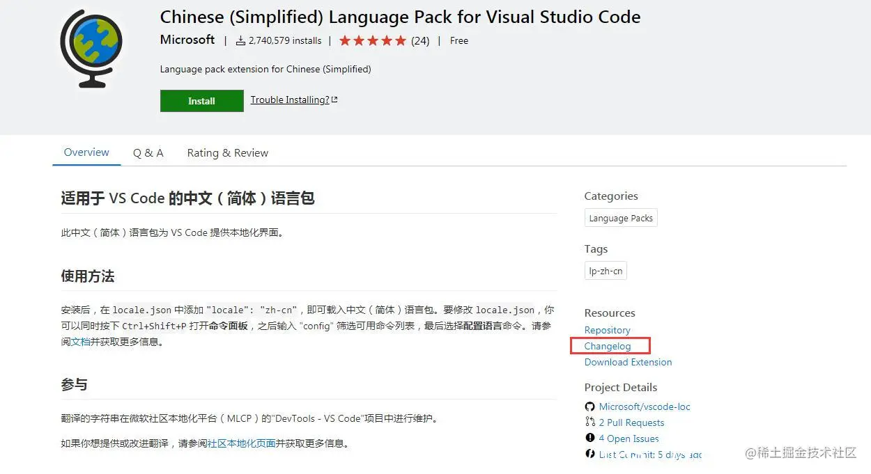Click the Language pack extension description text

coord(265,69)
